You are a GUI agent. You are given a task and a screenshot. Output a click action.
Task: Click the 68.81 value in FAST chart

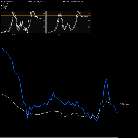41,18
